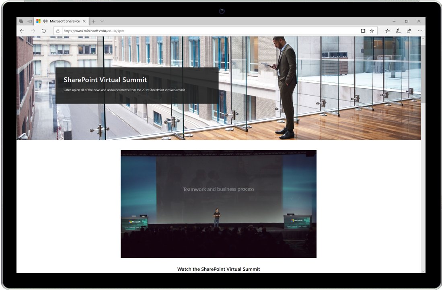Open the Settings and more menu

pos(420,31)
